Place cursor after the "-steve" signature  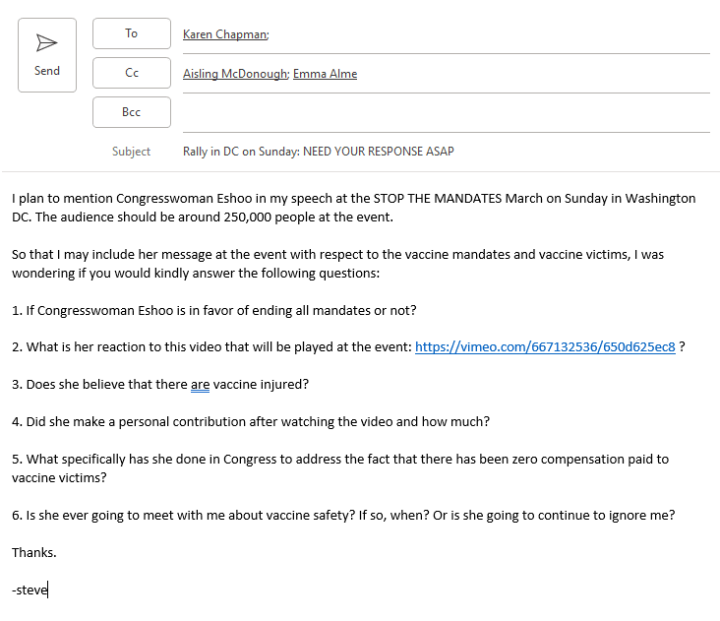point(49,590)
